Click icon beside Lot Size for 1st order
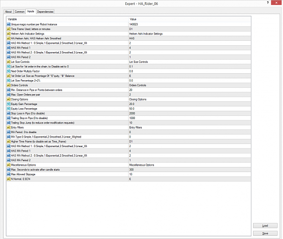 (9, 67)
